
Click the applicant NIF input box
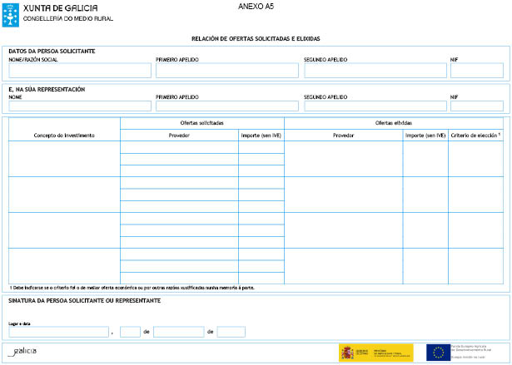[476, 72]
